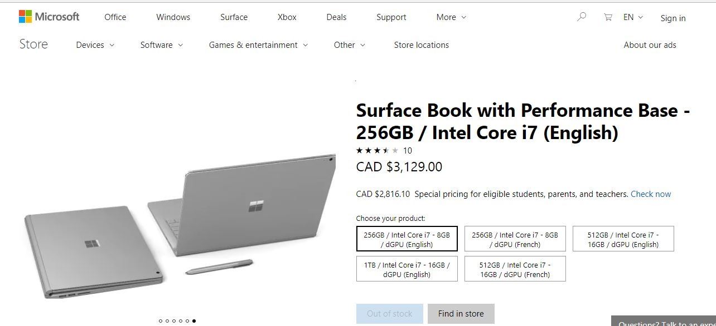
Task: Select the first carousel dot indicator
Action: coord(161,320)
